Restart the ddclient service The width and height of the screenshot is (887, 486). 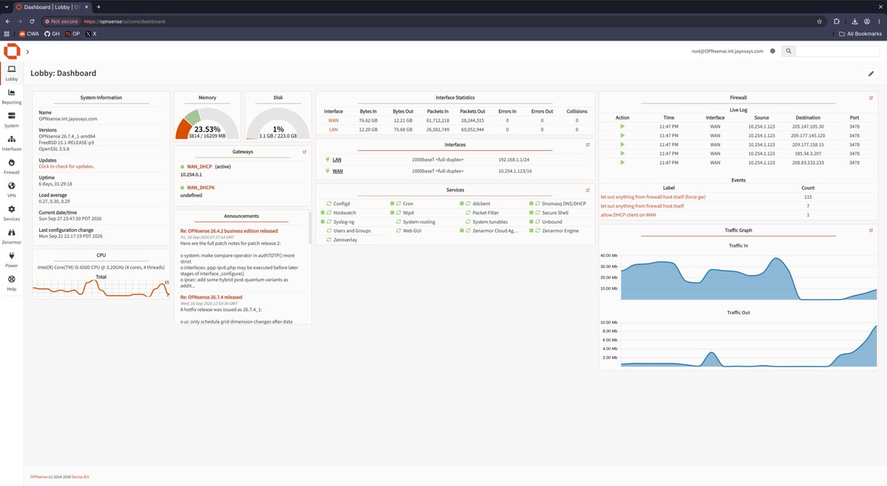tap(468, 203)
